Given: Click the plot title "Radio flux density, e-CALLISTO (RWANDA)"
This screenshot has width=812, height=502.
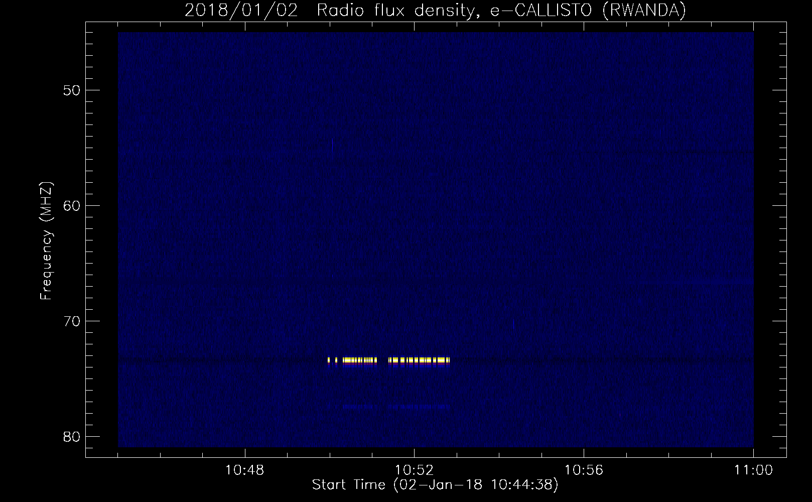Looking at the screenshot, I should (501, 10).
